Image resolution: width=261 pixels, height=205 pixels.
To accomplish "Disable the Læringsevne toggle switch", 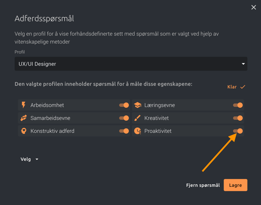I will click(238, 105).
